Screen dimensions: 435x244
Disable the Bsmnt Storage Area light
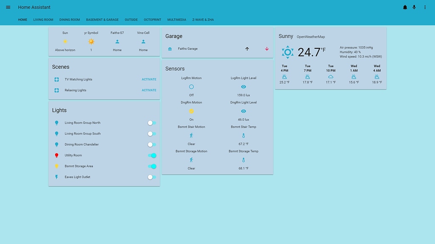point(152,166)
